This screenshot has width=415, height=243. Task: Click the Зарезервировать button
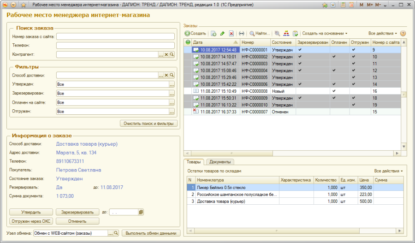pos(77,212)
